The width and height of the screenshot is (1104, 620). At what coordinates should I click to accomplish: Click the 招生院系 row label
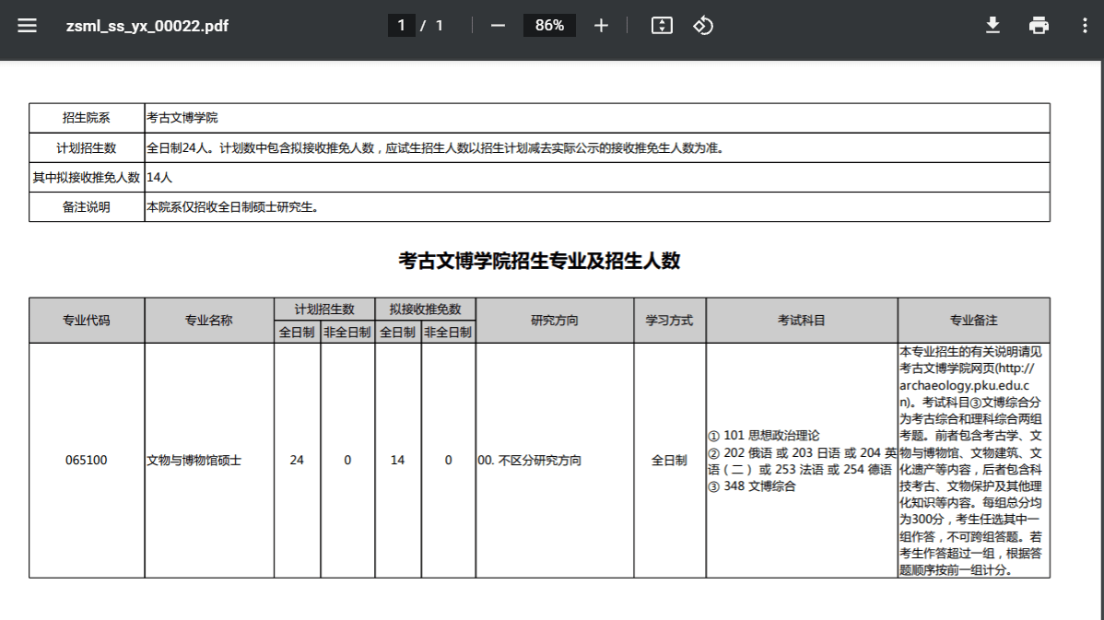click(87, 118)
